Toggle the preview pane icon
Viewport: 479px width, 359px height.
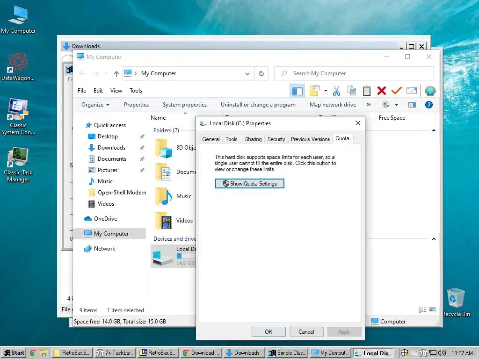click(412, 105)
